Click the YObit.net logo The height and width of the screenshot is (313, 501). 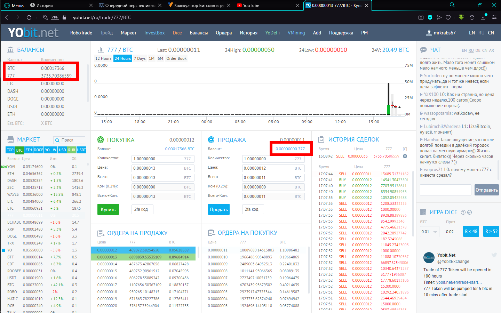(33, 33)
